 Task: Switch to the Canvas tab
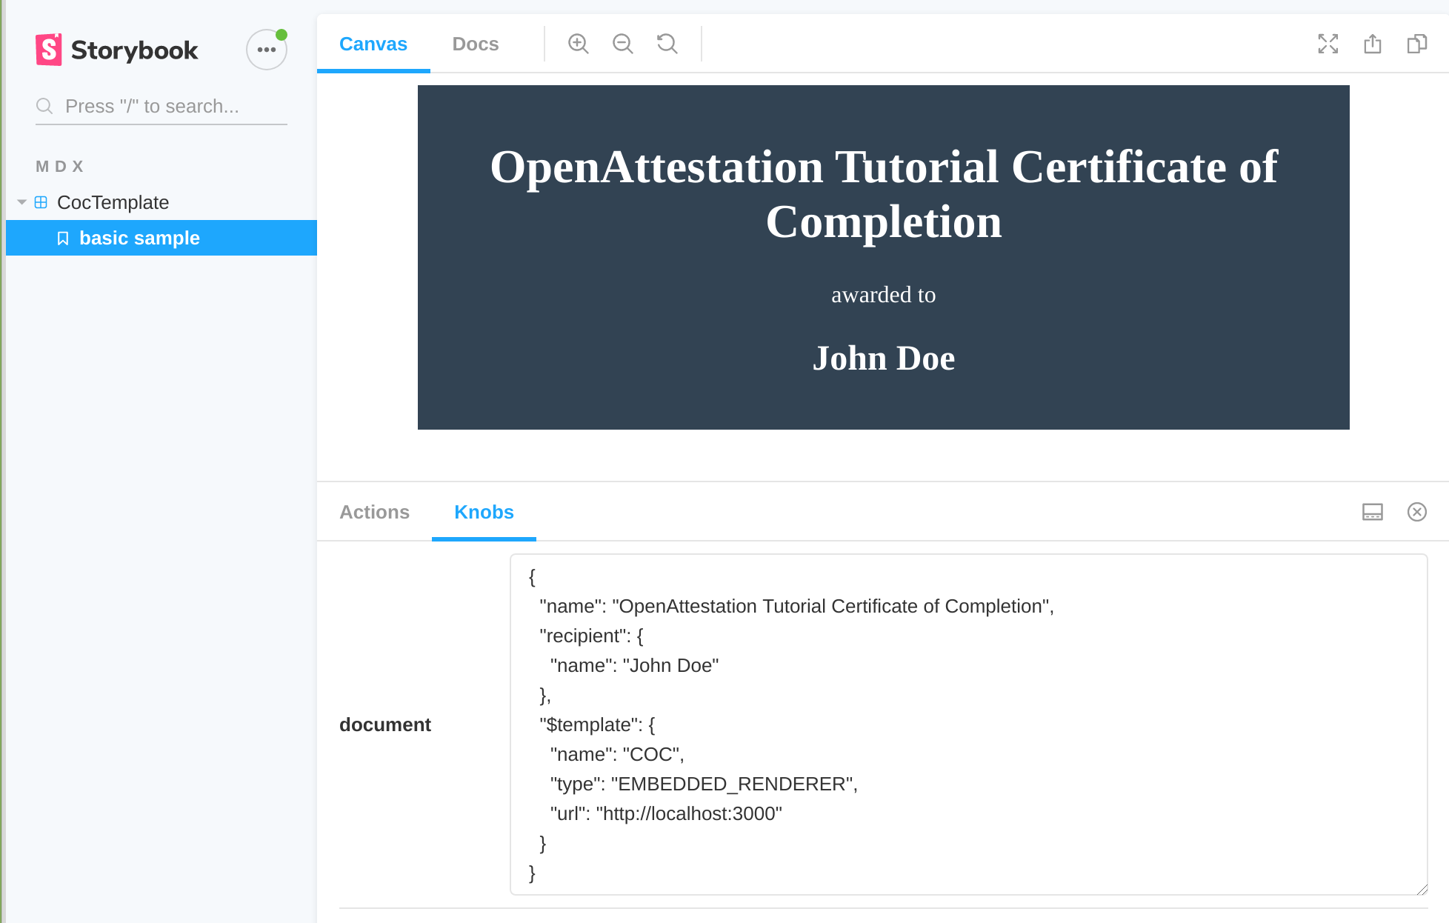coord(373,44)
